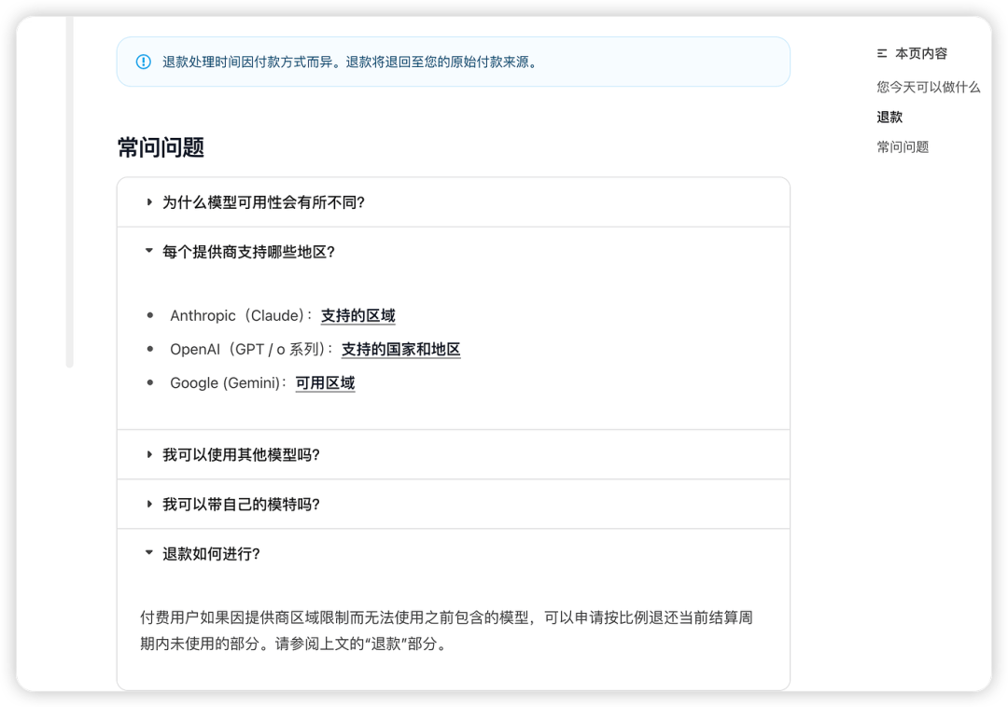Open the Google Gemini 可用区域 link
Image resolution: width=1008 pixels, height=707 pixels.
click(325, 382)
